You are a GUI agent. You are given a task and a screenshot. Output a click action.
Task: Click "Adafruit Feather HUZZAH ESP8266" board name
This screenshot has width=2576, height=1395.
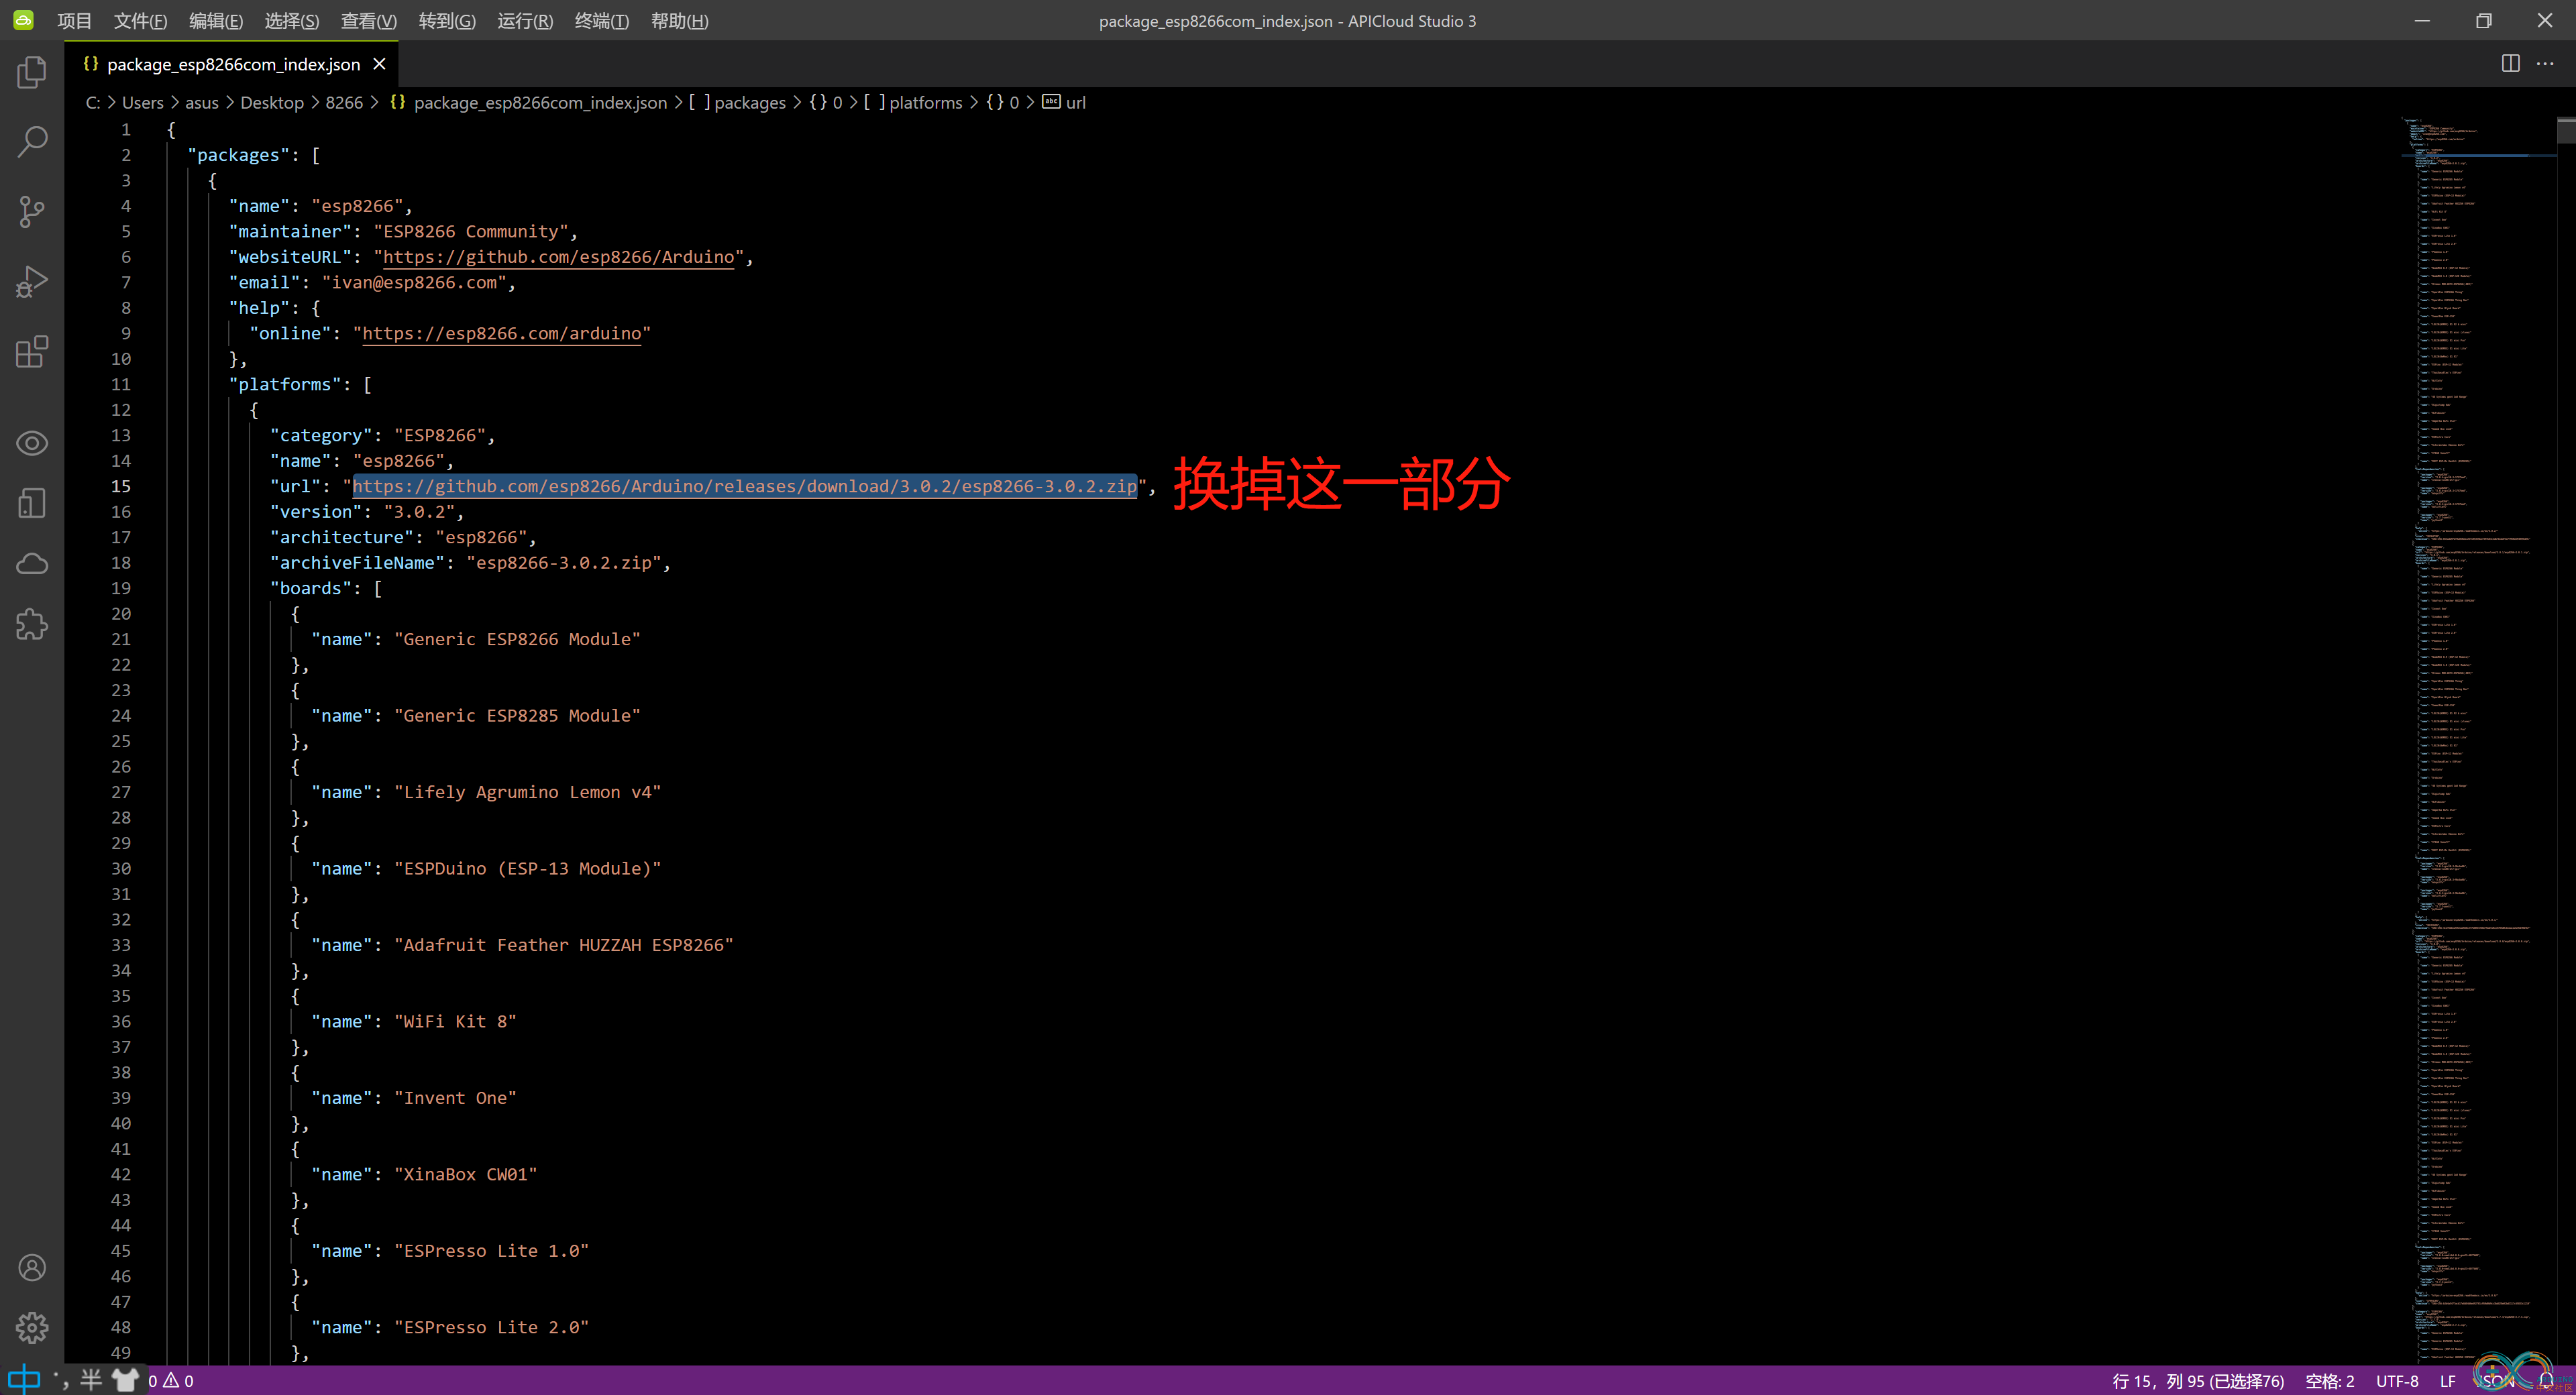563,945
